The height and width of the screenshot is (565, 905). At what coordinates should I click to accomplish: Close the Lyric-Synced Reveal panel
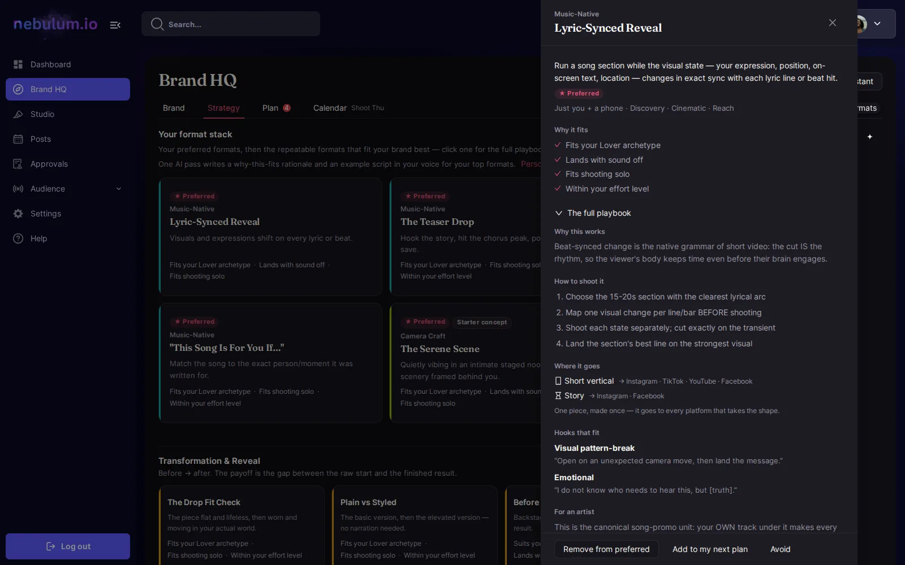(x=833, y=23)
